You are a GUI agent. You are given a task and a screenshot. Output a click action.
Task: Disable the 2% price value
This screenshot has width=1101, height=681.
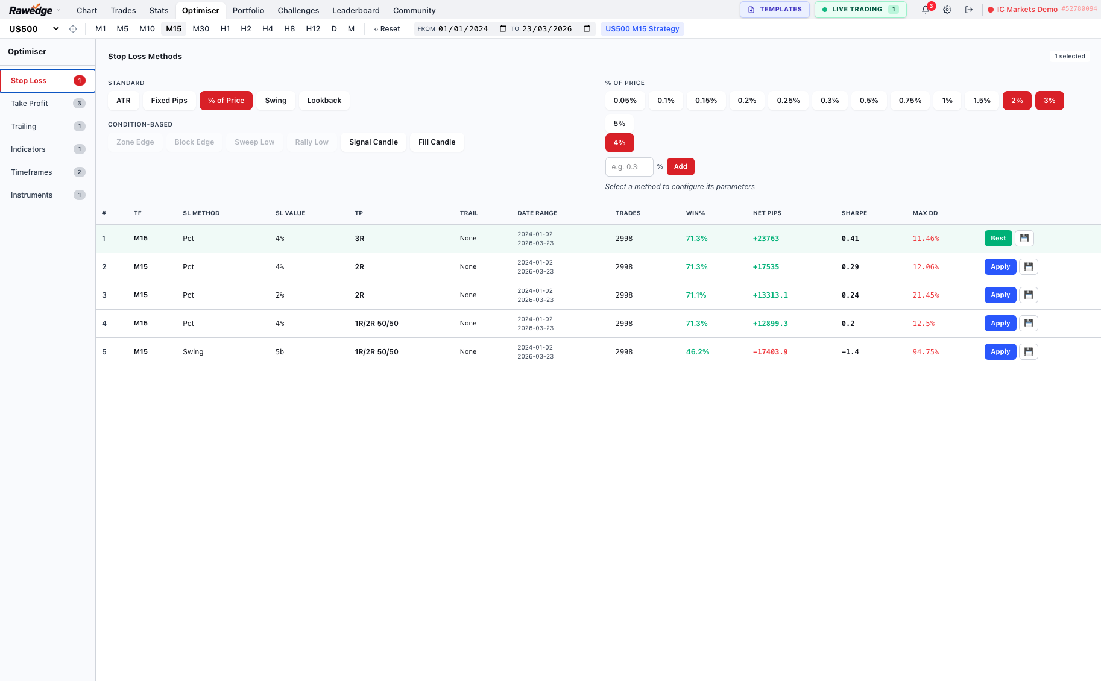click(x=1017, y=101)
